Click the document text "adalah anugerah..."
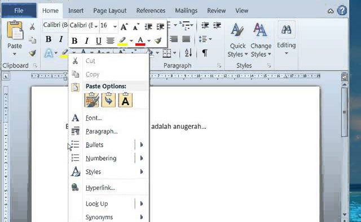361x222 pixels. coord(179,126)
